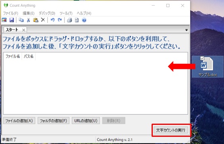Click the Redo arrow icon
Screen dimensions: 224x144
(60, 20)
